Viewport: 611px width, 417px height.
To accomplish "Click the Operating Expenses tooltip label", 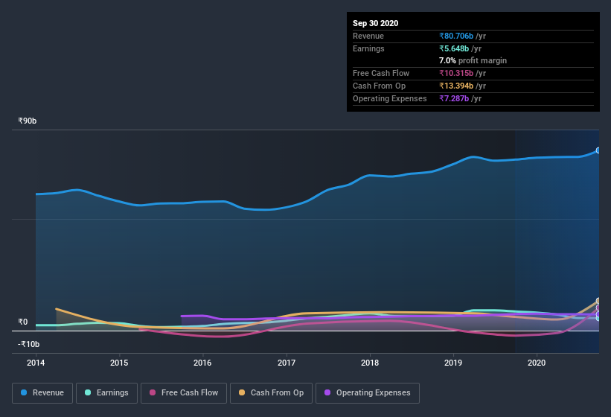I will [390, 98].
